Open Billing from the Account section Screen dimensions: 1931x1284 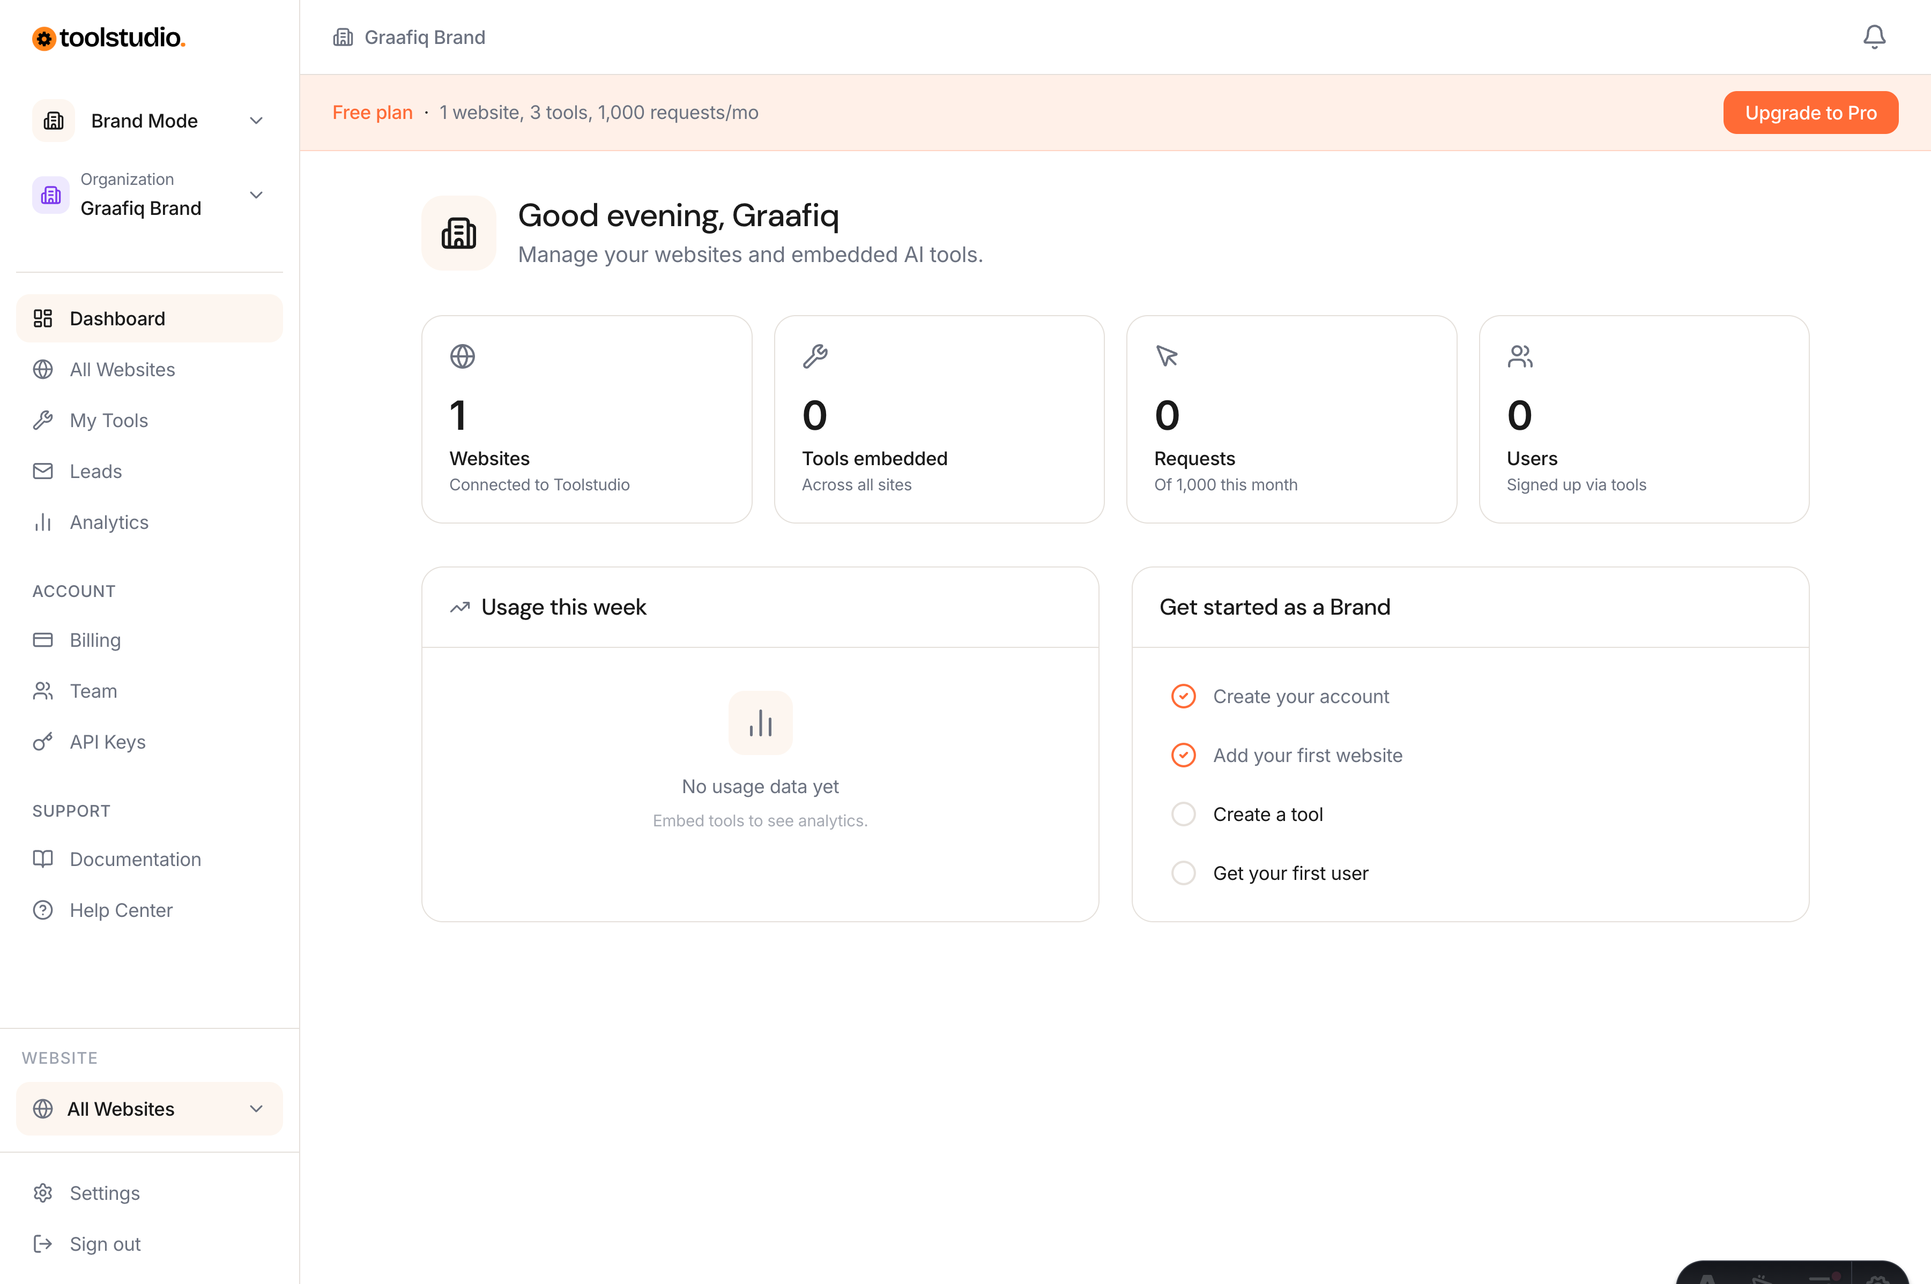94,639
